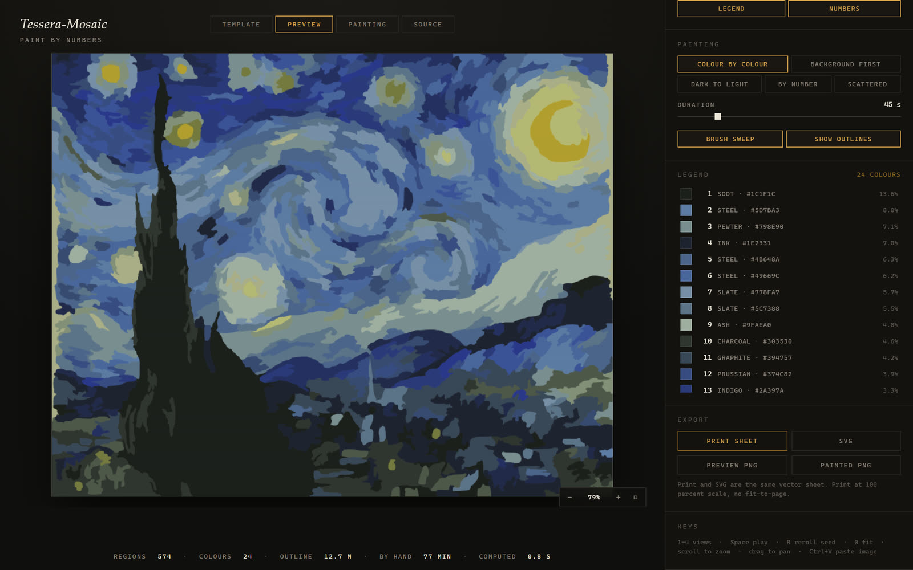Select Background First painting order
The image size is (913, 570).
[x=845, y=64]
